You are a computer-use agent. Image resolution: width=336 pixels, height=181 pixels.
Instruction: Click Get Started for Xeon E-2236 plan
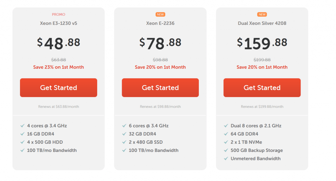tap(160, 88)
